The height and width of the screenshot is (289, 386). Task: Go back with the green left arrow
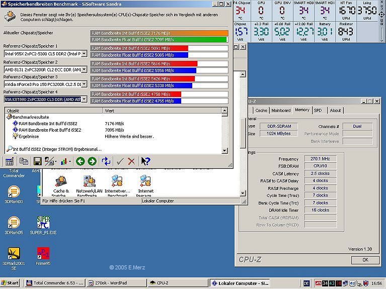pyautogui.click(x=80, y=161)
